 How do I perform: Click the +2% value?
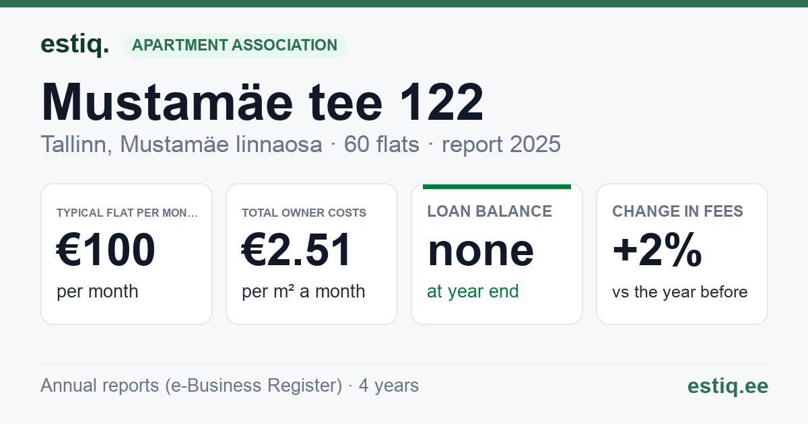click(x=658, y=250)
